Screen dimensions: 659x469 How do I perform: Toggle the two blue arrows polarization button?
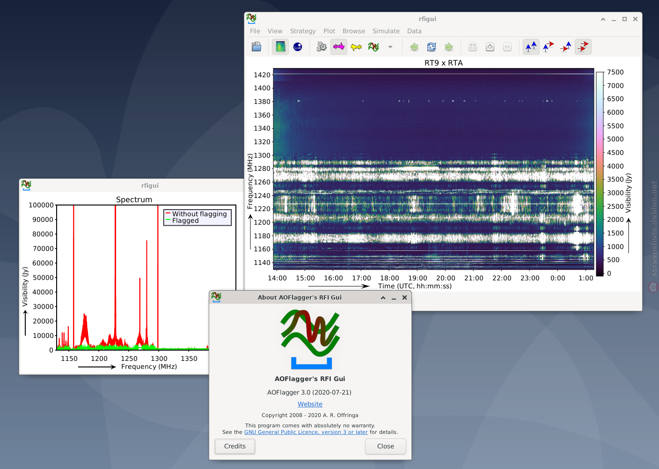click(x=531, y=47)
